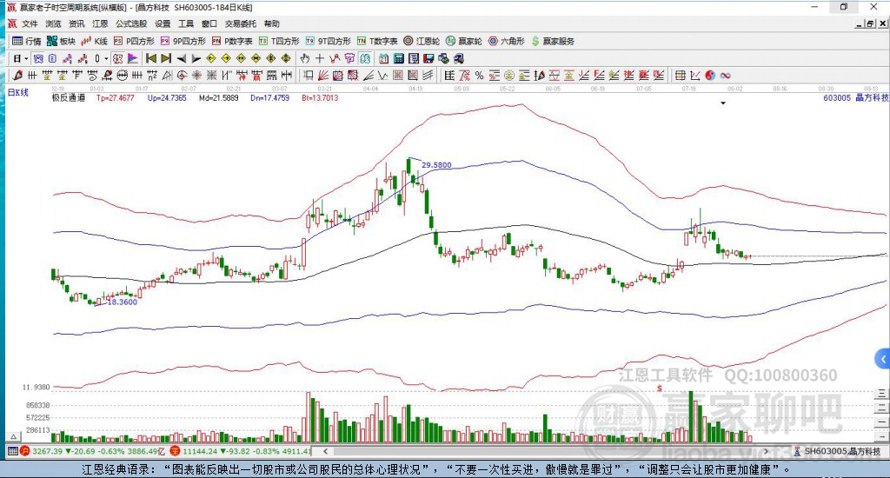Screen dimensions: 890x478
Task: Open the 江恩 menu
Action: [x=100, y=23]
